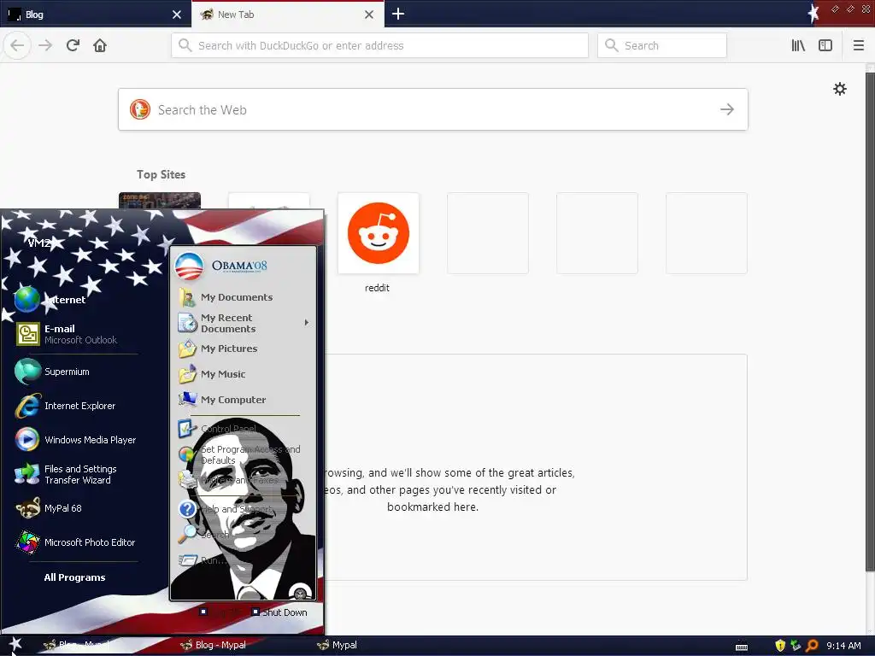Submit search with the arrow in Search the Web
Screen dimensions: 875x656
tap(726, 109)
